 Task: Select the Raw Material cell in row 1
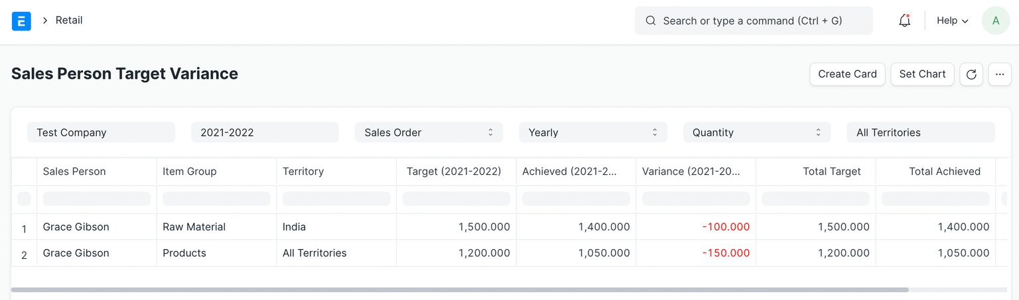(x=194, y=227)
